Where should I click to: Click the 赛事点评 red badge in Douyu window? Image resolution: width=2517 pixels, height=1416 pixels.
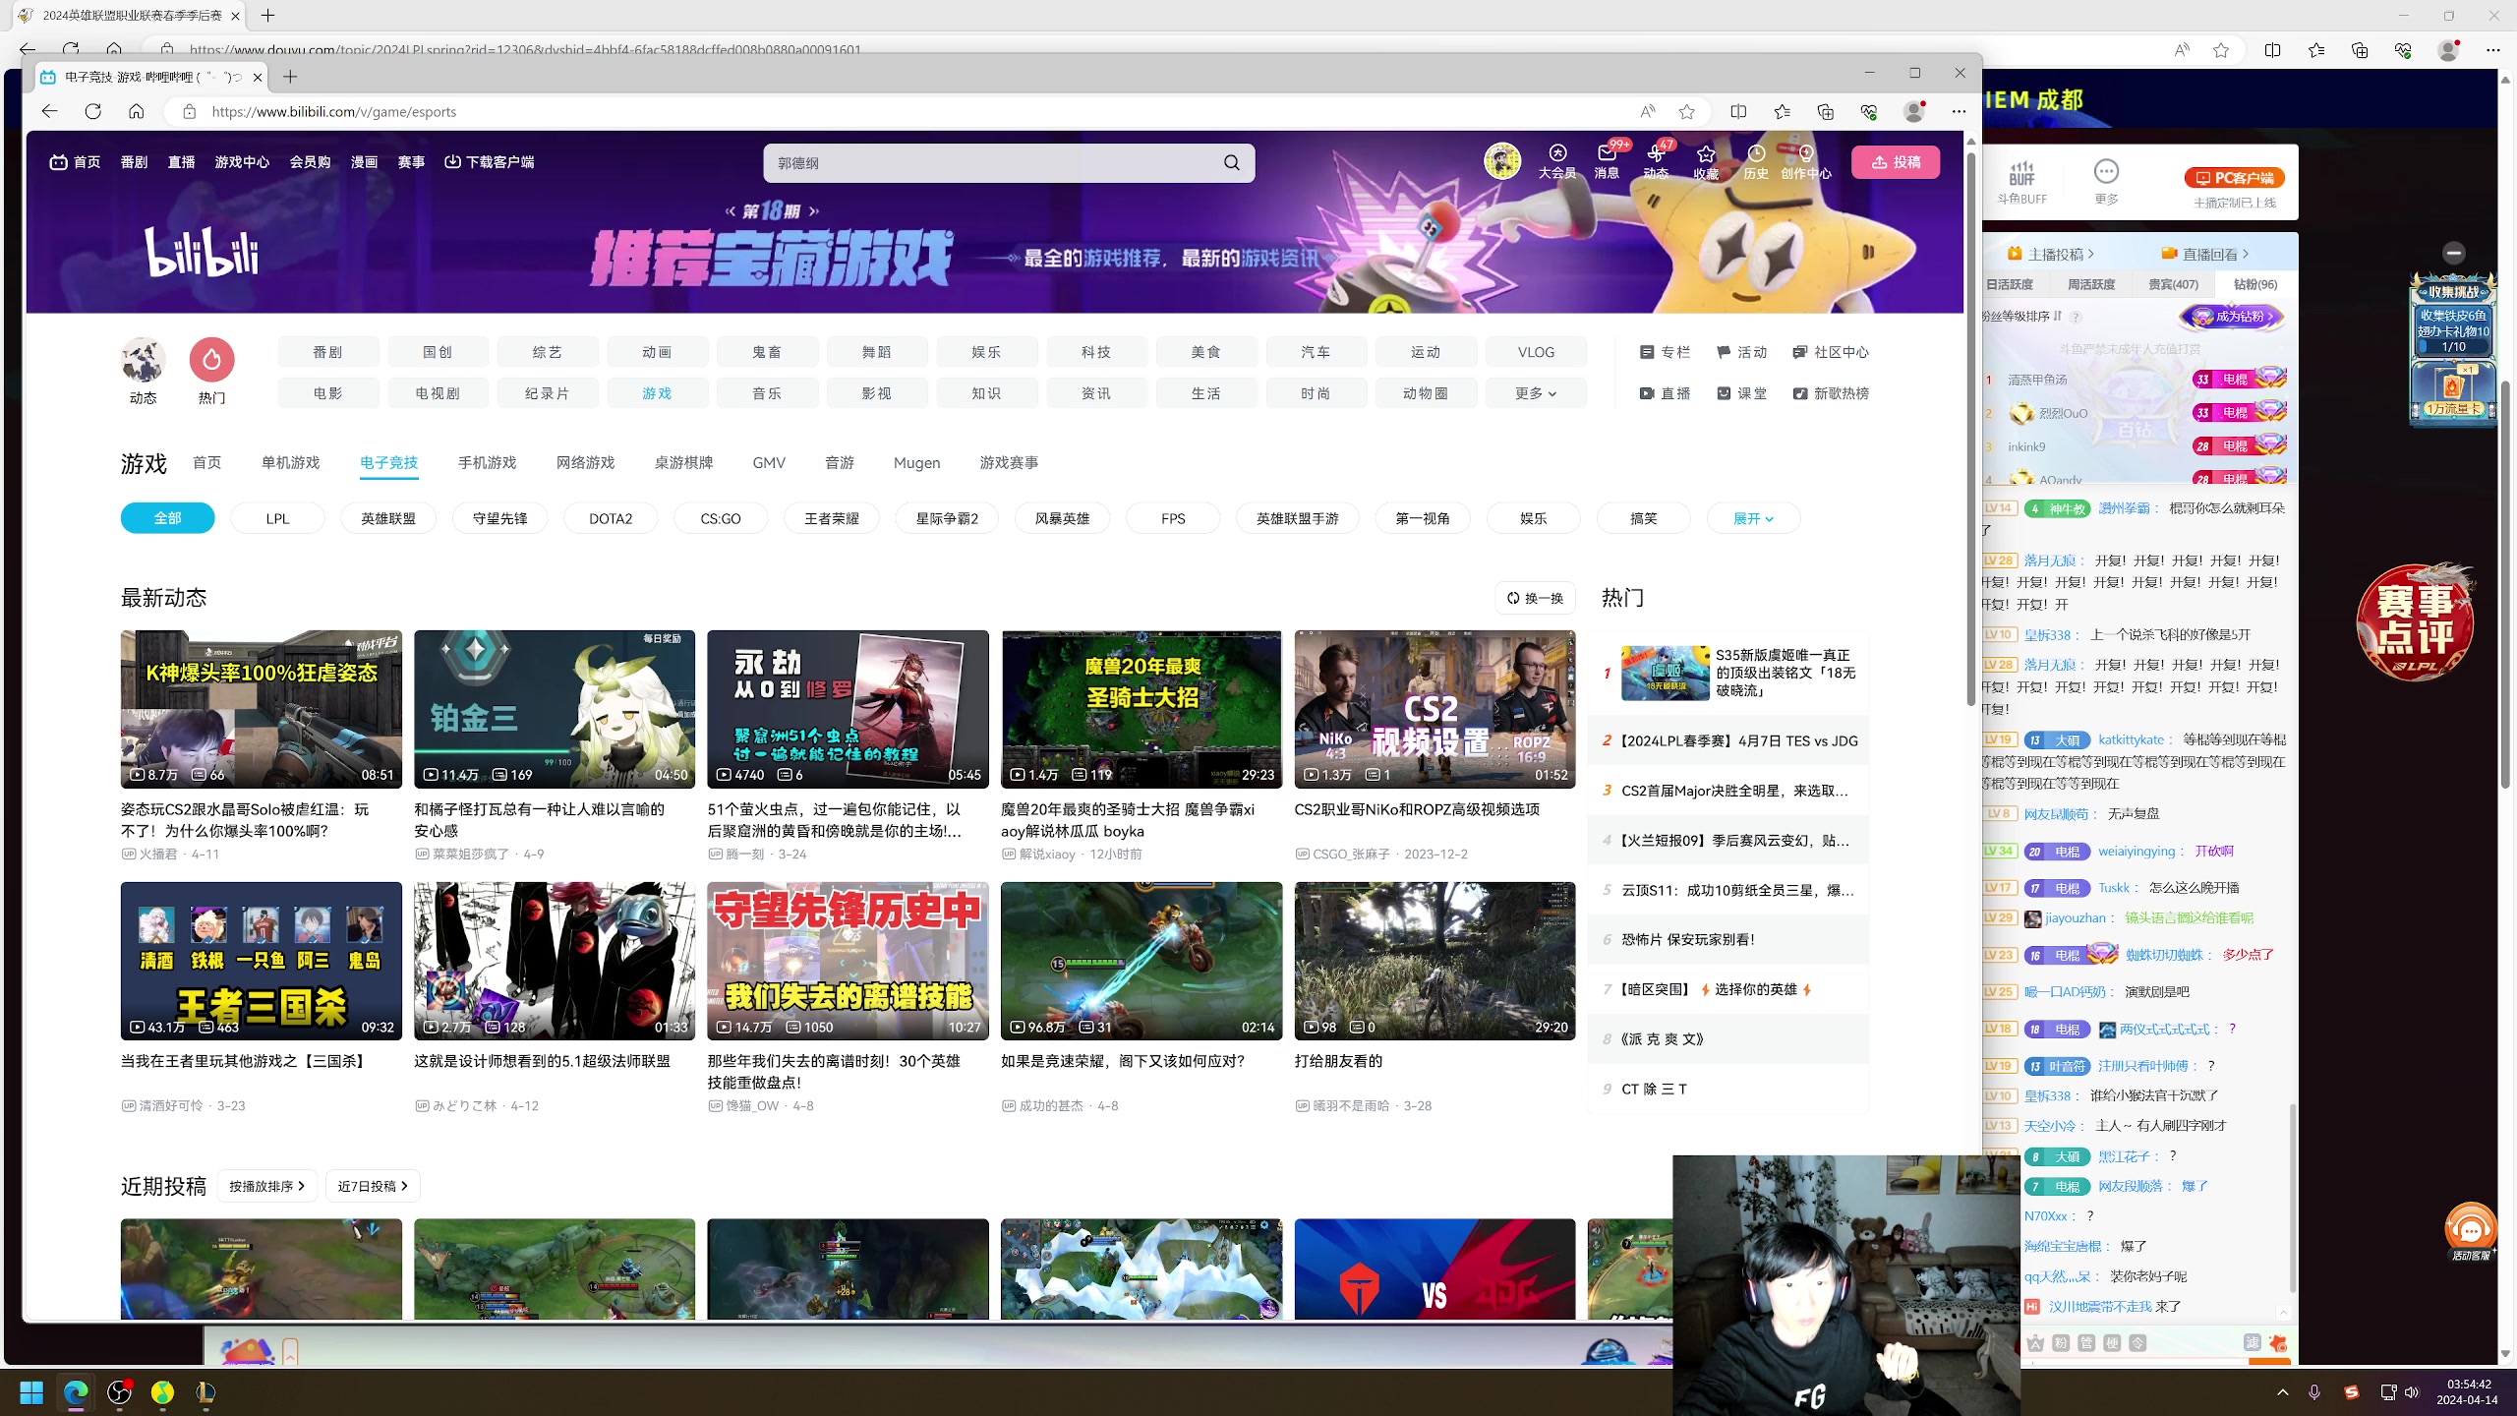point(2417,621)
